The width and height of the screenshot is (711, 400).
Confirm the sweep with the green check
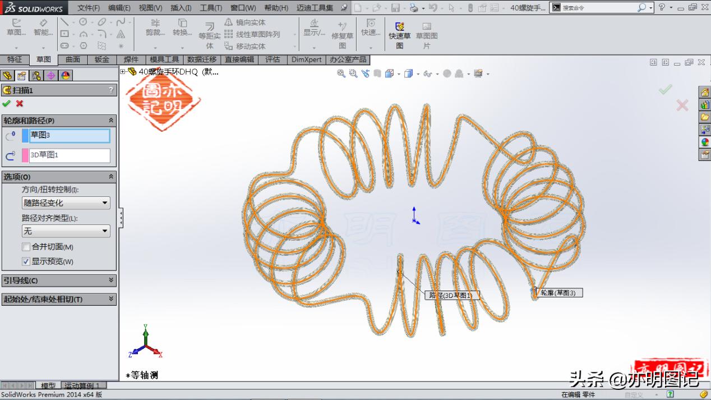pos(7,103)
